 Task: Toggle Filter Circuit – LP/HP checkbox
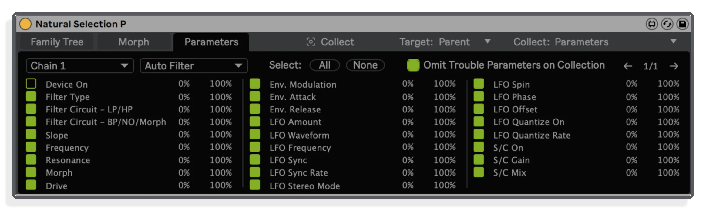click(31, 109)
